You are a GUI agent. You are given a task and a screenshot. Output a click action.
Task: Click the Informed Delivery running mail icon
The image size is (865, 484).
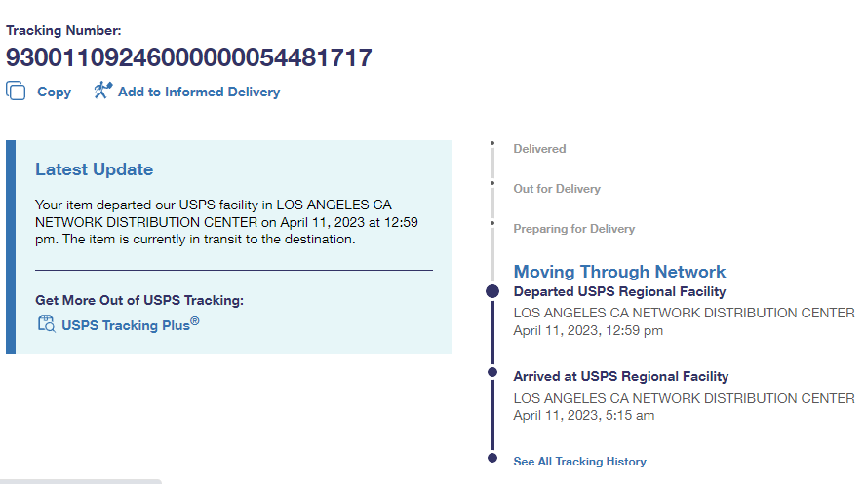(102, 91)
